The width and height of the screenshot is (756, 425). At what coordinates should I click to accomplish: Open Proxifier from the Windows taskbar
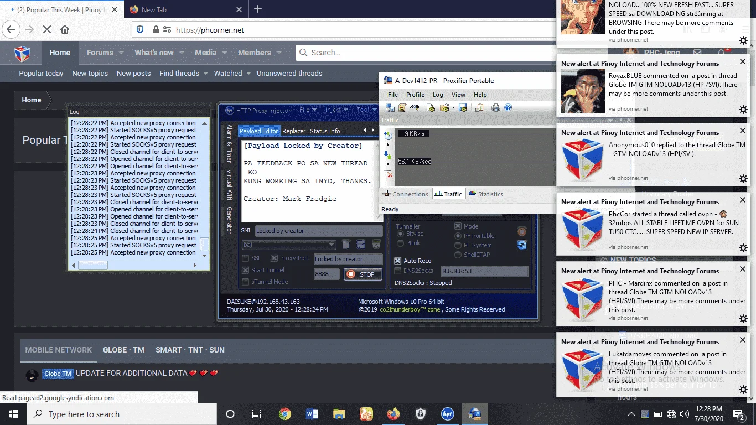[475, 413]
